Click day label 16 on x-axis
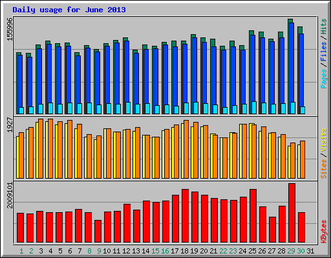This screenshot has width=331, height=258. click(165, 251)
